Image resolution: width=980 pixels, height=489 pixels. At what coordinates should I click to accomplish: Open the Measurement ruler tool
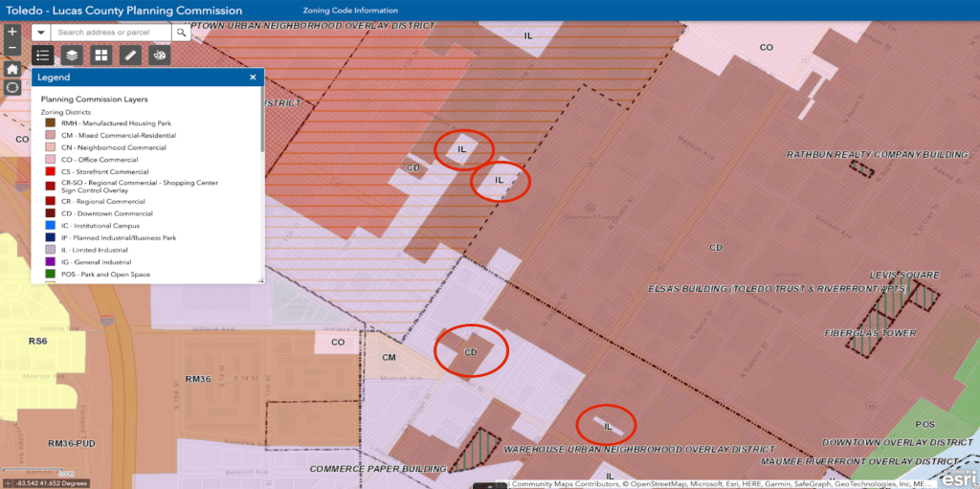click(x=130, y=56)
